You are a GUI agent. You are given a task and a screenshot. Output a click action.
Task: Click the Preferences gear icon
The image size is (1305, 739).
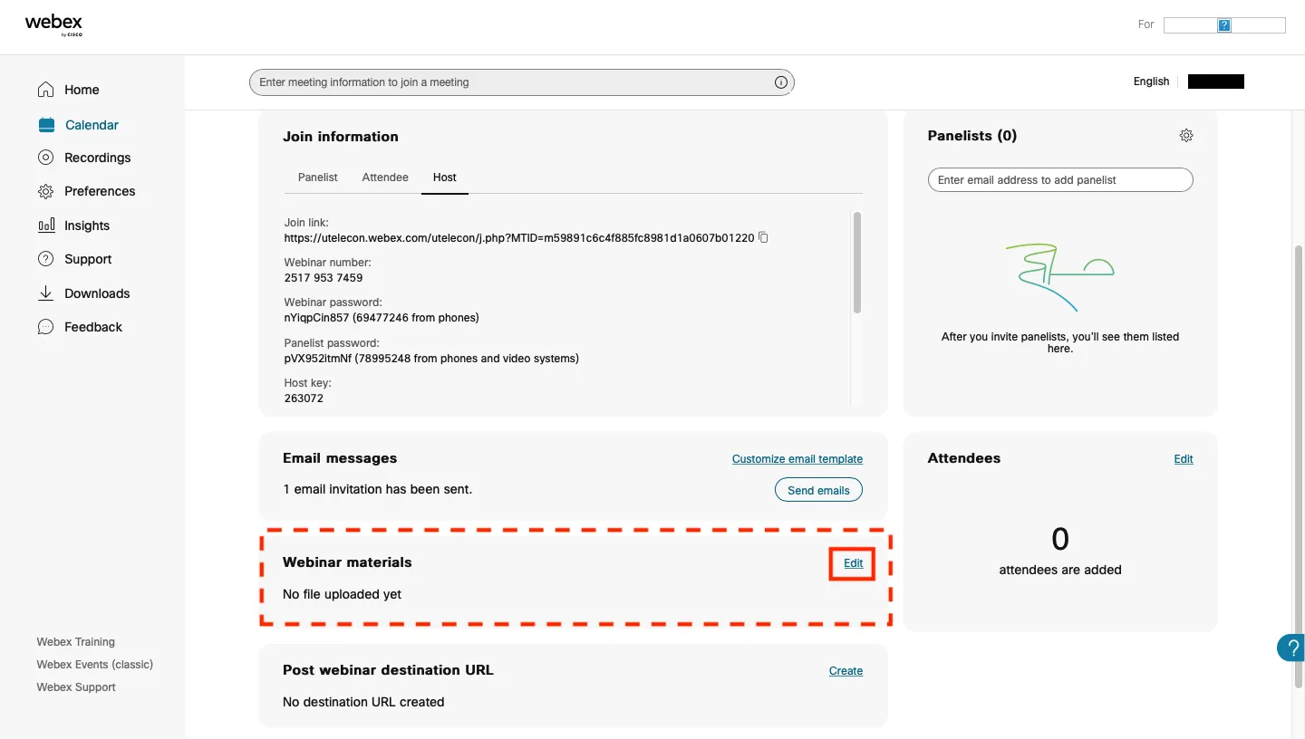(x=45, y=191)
